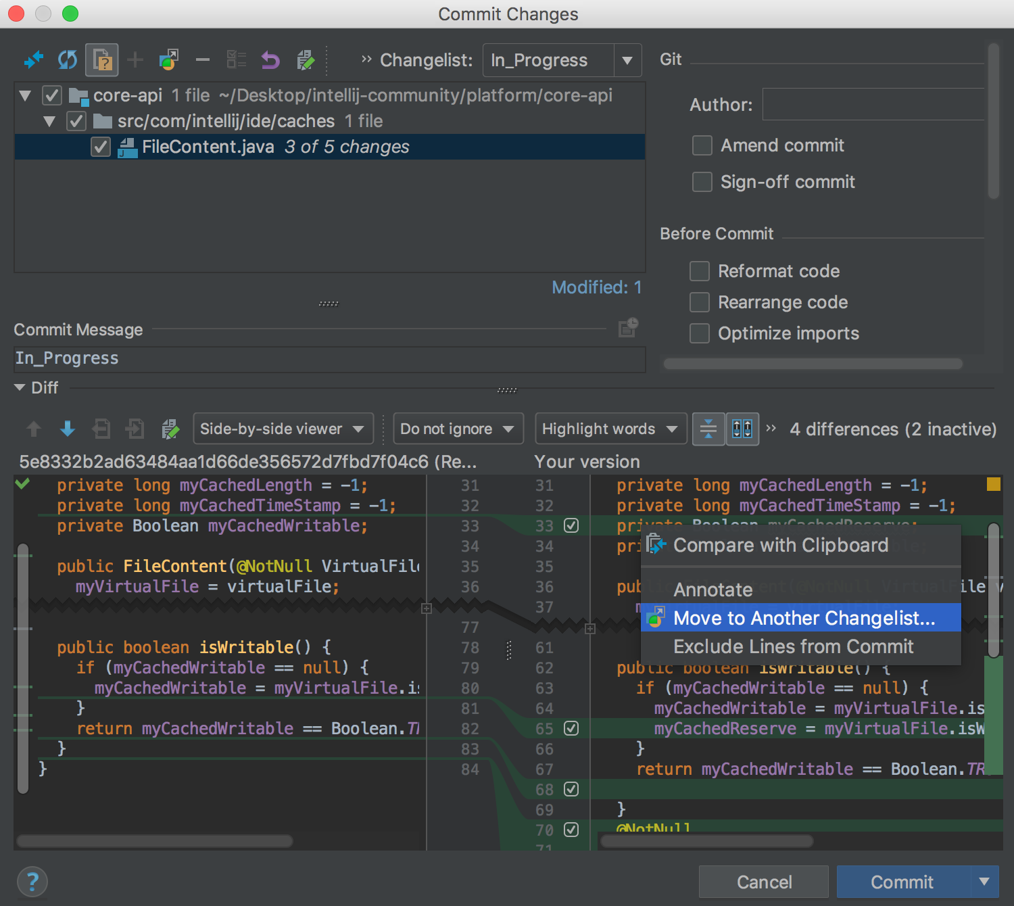Open the Changelist dropdown

coord(625,60)
